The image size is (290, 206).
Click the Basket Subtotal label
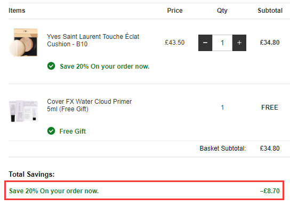coord(223,149)
